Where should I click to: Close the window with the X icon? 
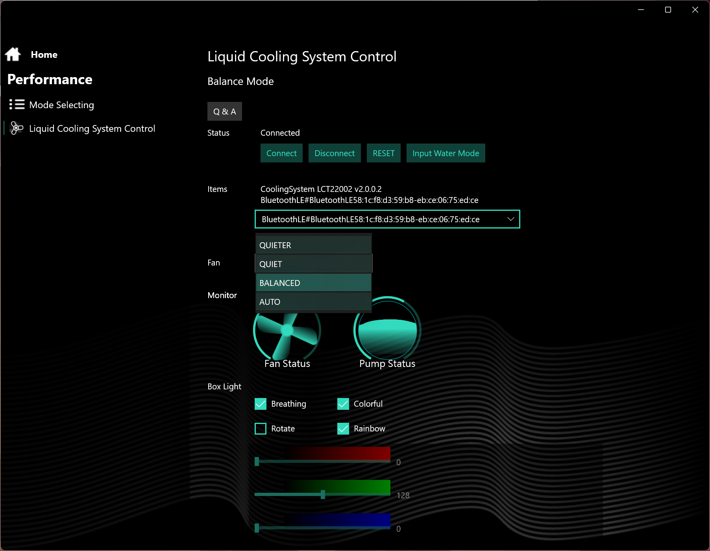[x=695, y=10]
